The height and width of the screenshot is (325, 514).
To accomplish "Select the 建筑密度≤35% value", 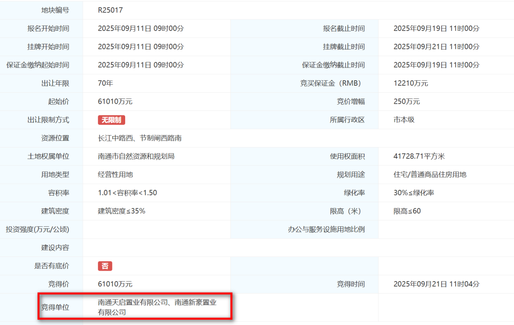I will tap(121, 211).
